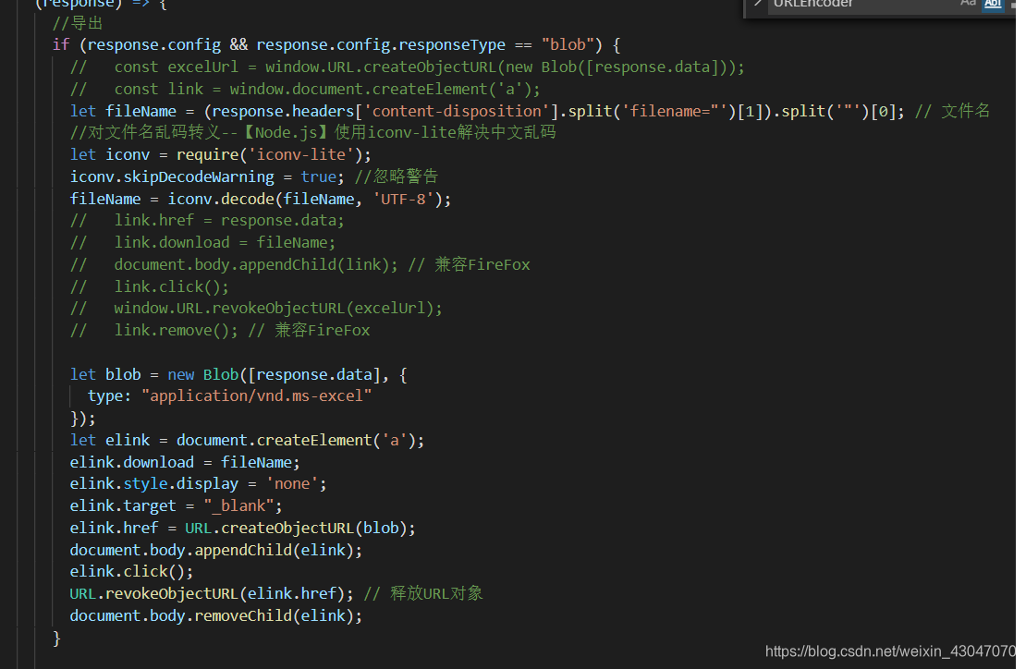Click the "elink.click();" line
The width and height of the screenshot is (1026, 669).
pyautogui.click(x=131, y=572)
